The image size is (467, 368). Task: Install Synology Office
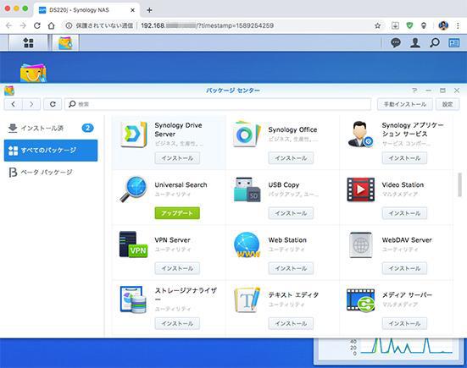click(291, 158)
